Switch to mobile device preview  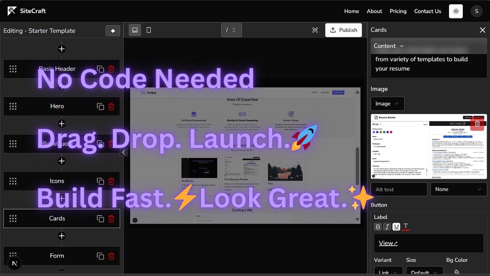pos(149,30)
